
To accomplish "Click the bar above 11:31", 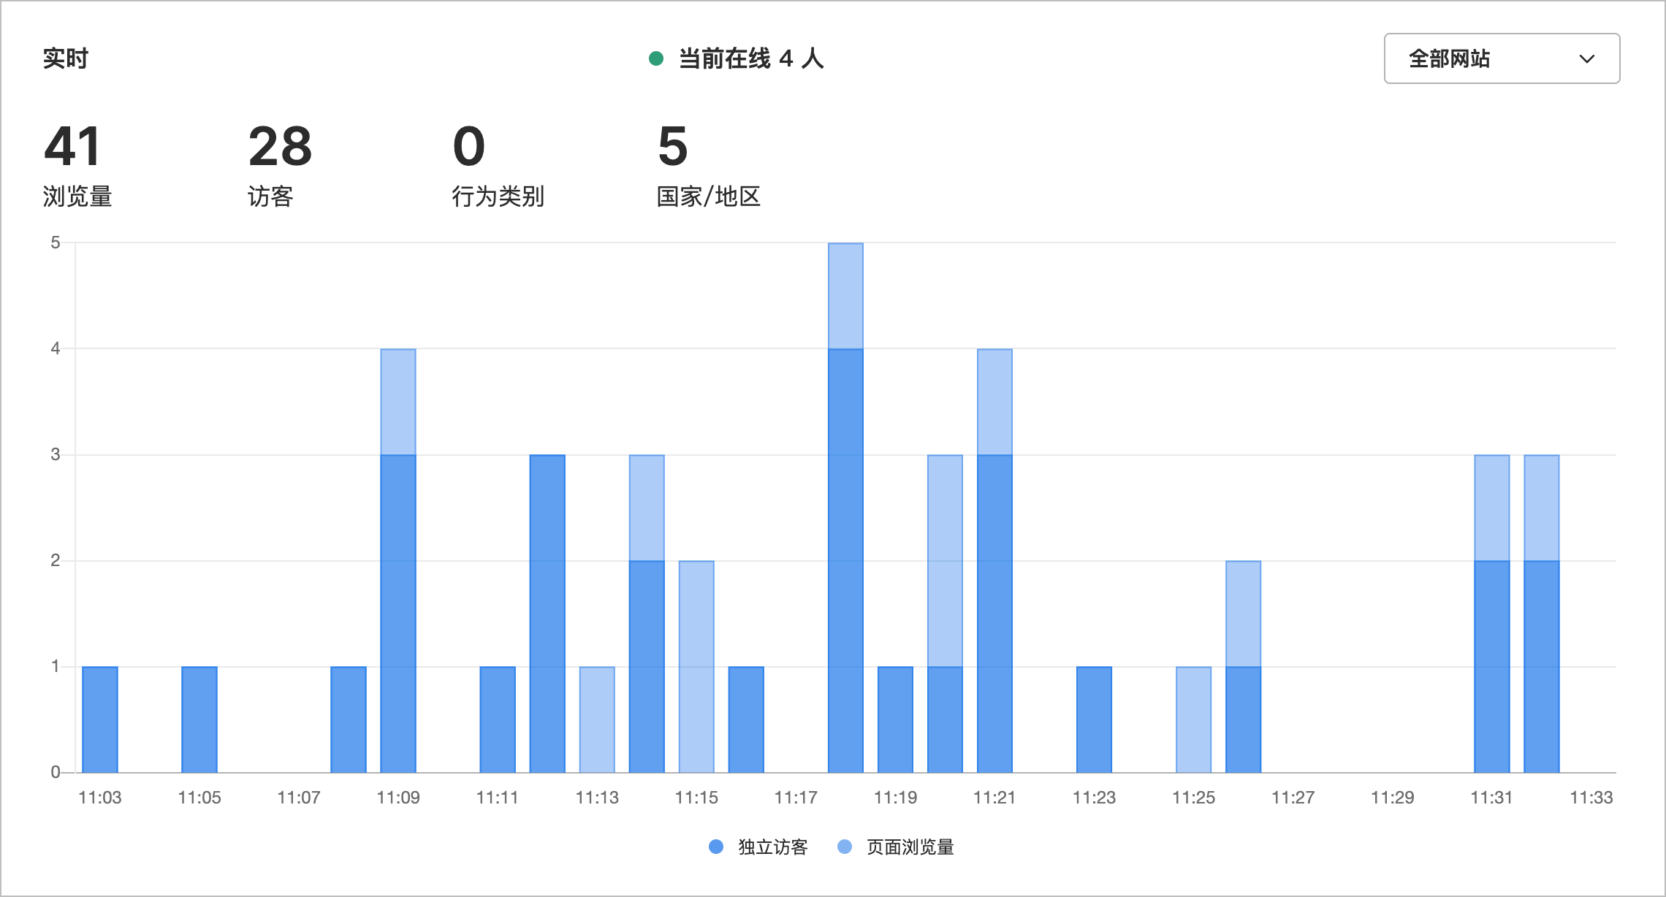I will (1492, 614).
